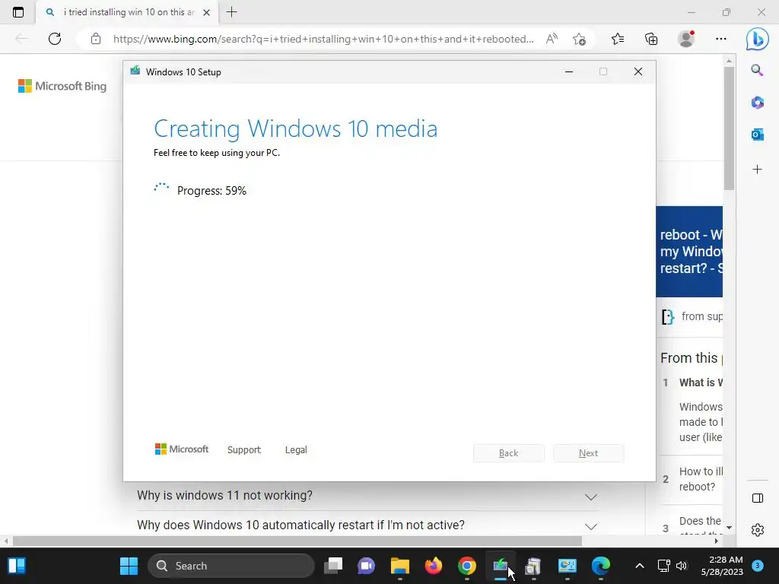Image resolution: width=779 pixels, height=584 pixels.
Task: Turn on Read aloud in Edge
Action: [x=552, y=39]
